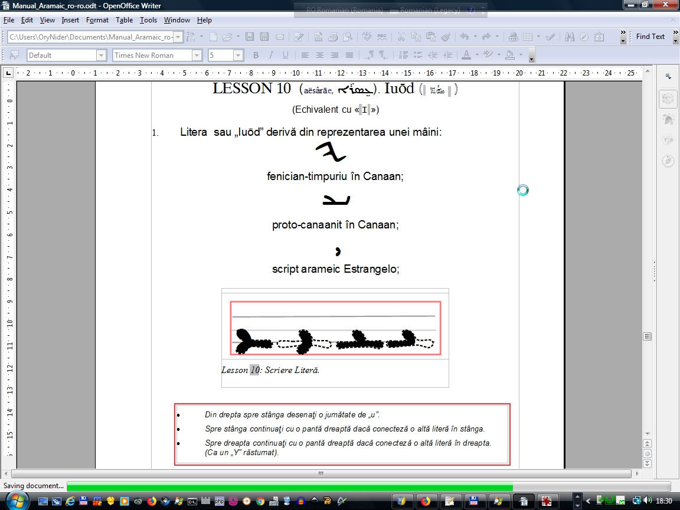Click the Windows Start button
The height and width of the screenshot is (510, 680).
17,501
